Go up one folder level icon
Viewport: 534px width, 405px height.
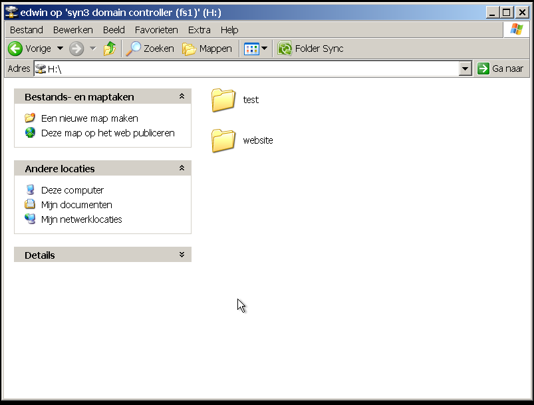[x=110, y=49]
